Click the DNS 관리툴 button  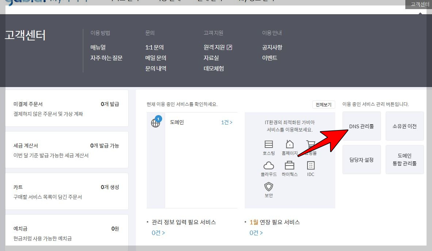(362, 126)
